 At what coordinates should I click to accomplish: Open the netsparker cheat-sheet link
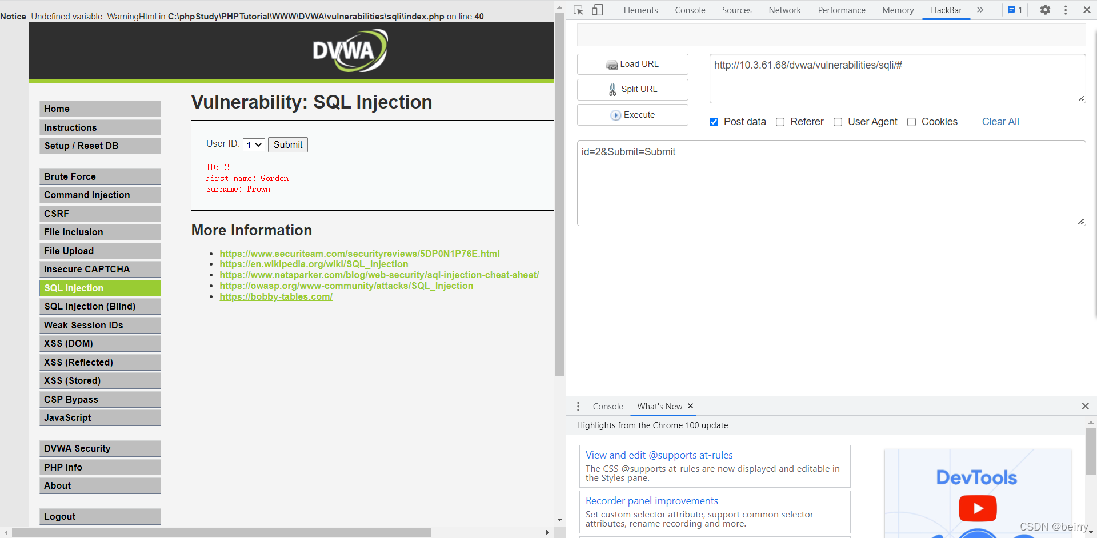[379, 275]
